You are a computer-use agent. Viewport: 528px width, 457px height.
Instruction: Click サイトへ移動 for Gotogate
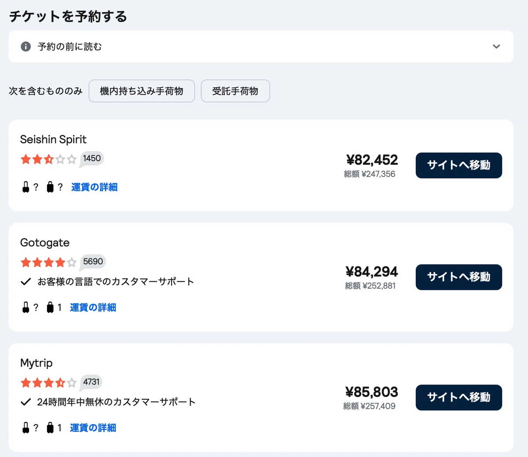[x=459, y=277]
